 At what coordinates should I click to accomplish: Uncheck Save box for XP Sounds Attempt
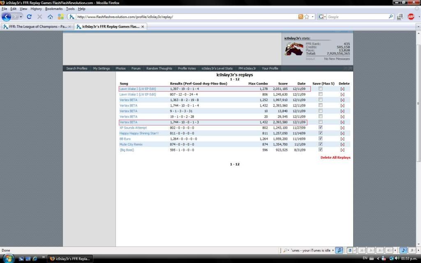321,127
